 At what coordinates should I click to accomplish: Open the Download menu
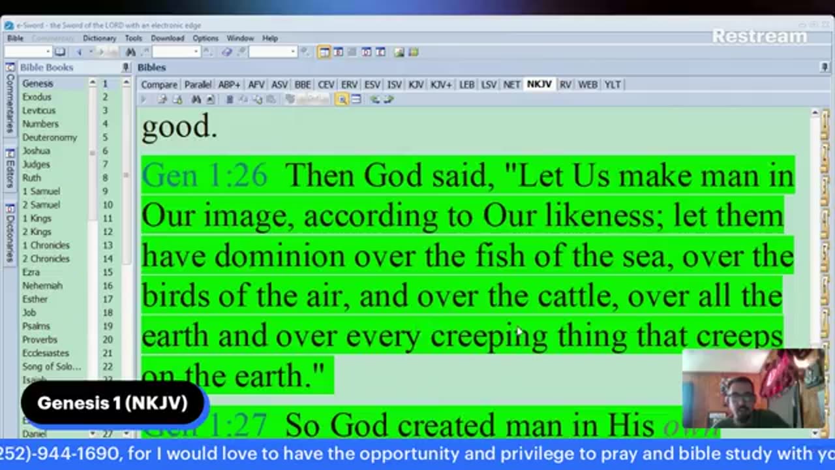[167, 39]
